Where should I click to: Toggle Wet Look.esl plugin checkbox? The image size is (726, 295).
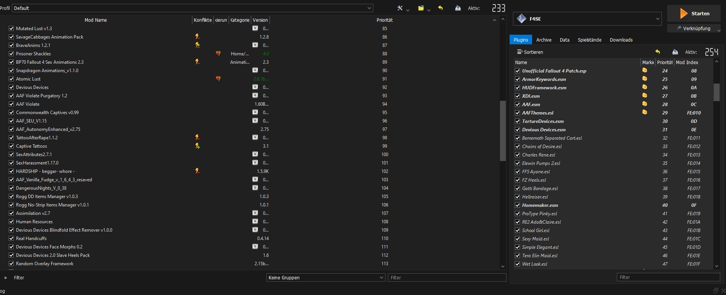[518, 264]
